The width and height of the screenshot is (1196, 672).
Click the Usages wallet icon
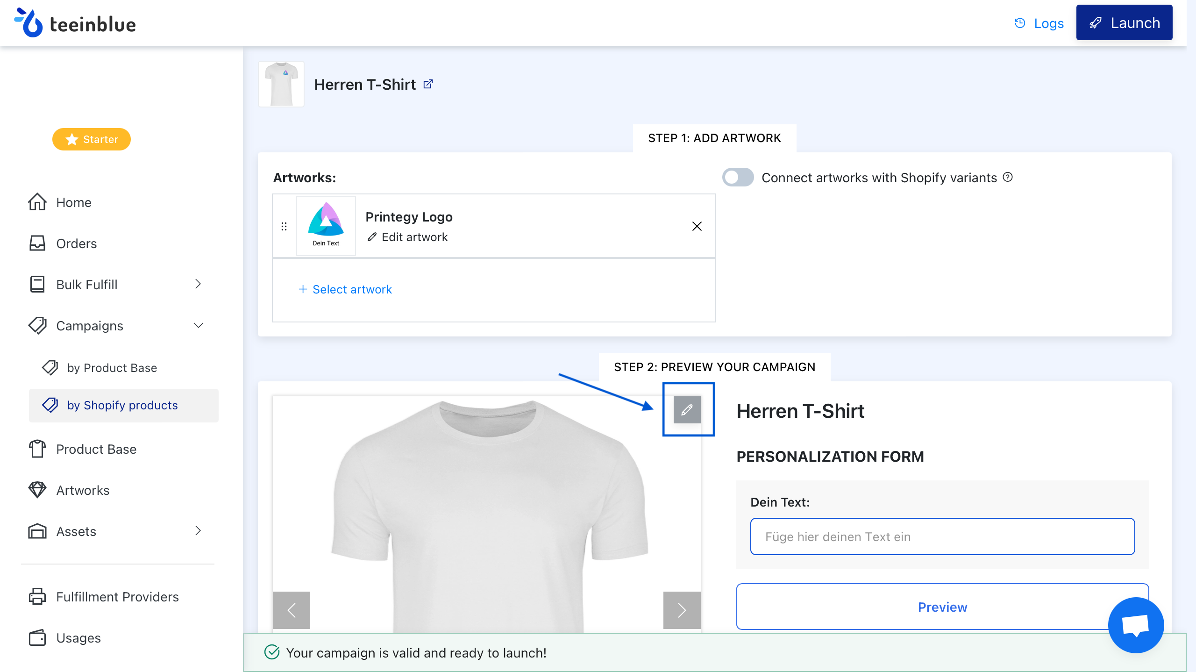pyautogui.click(x=37, y=637)
